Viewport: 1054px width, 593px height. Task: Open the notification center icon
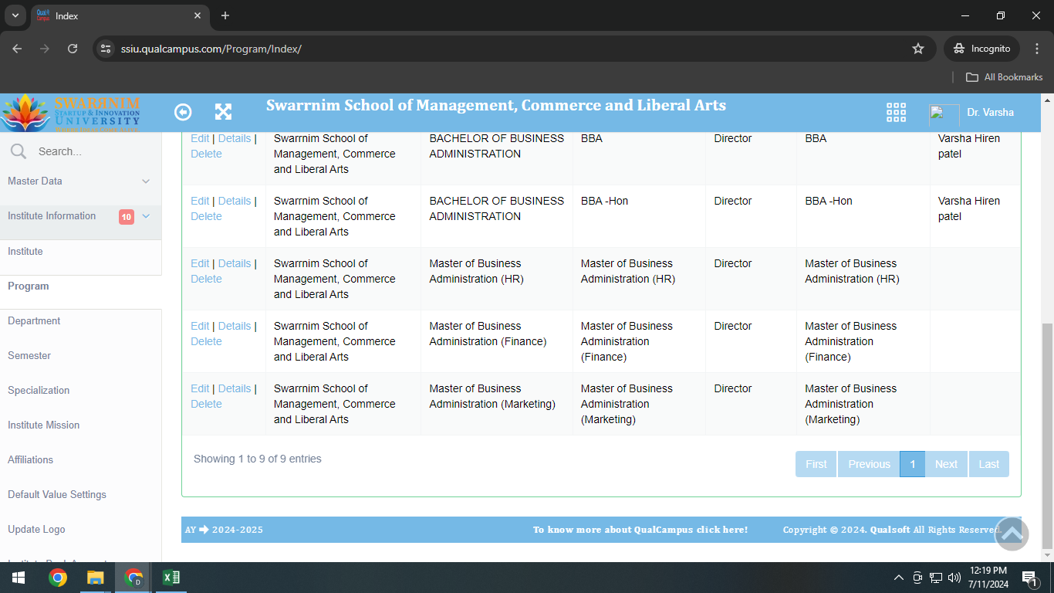tap(1029, 578)
